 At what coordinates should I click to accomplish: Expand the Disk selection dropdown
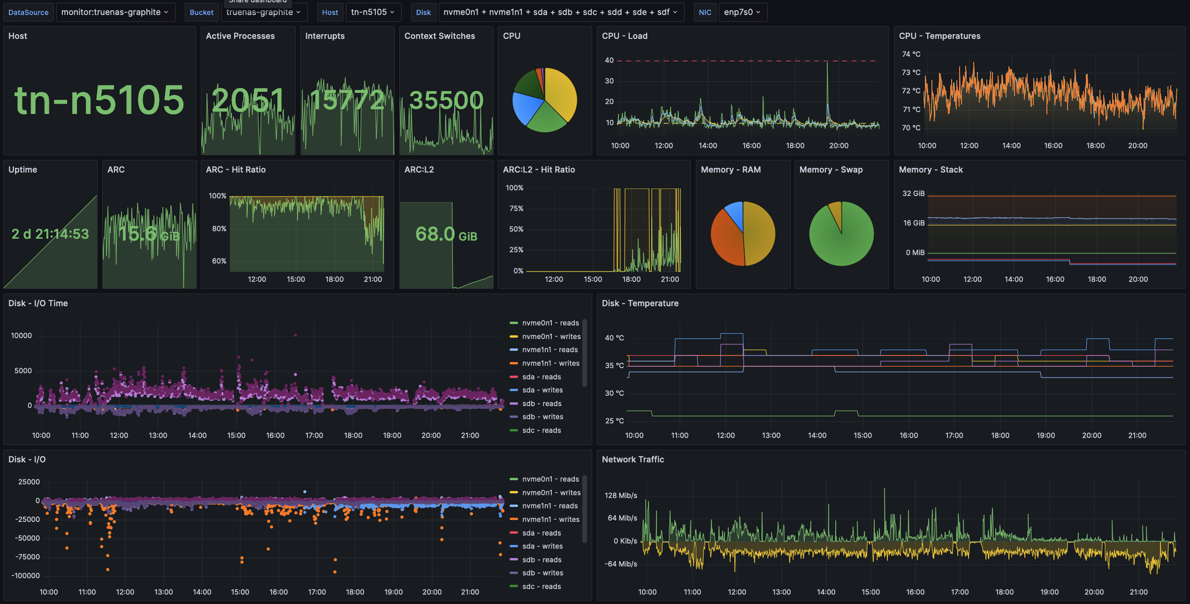(x=560, y=12)
